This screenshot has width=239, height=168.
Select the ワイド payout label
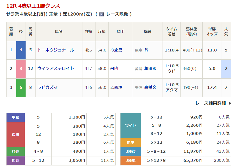click(x=131, y=125)
